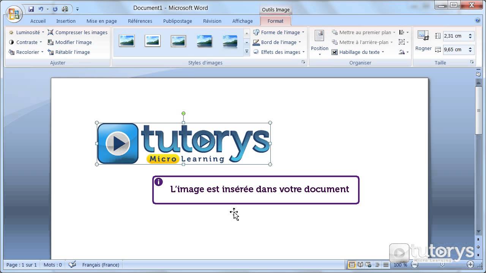Open the Rotate objects dropdown icon
Viewport: 486px width, 273px height.
(x=404, y=52)
